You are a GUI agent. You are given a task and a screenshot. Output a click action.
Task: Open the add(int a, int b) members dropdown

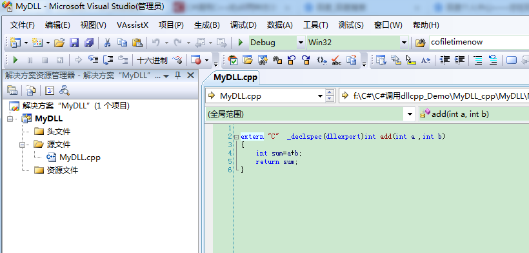click(x=474, y=114)
